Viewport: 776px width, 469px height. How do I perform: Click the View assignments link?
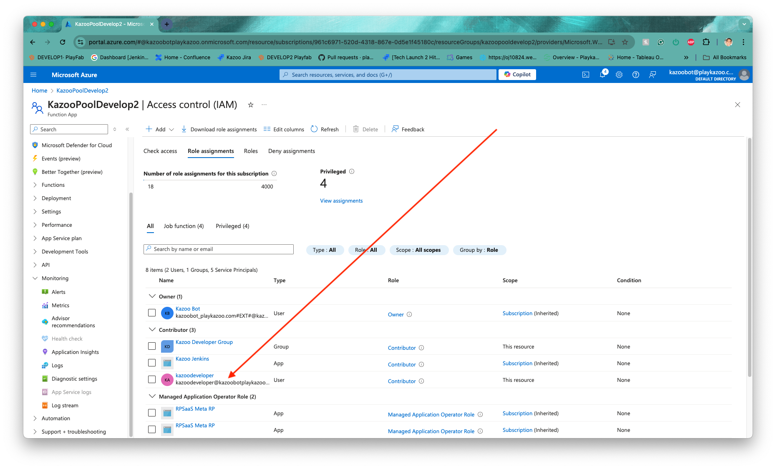[x=341, y=201]
